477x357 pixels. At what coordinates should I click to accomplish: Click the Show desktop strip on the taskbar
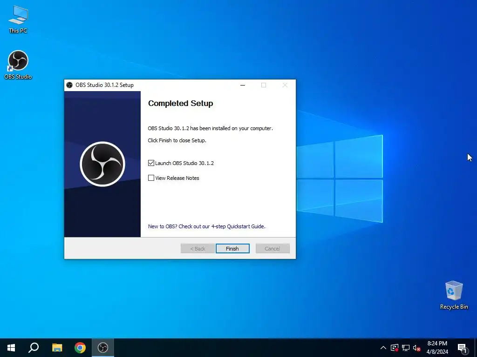tap(476, 348)
